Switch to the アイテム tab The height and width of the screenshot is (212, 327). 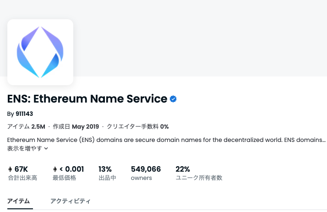tap(19, 201)
